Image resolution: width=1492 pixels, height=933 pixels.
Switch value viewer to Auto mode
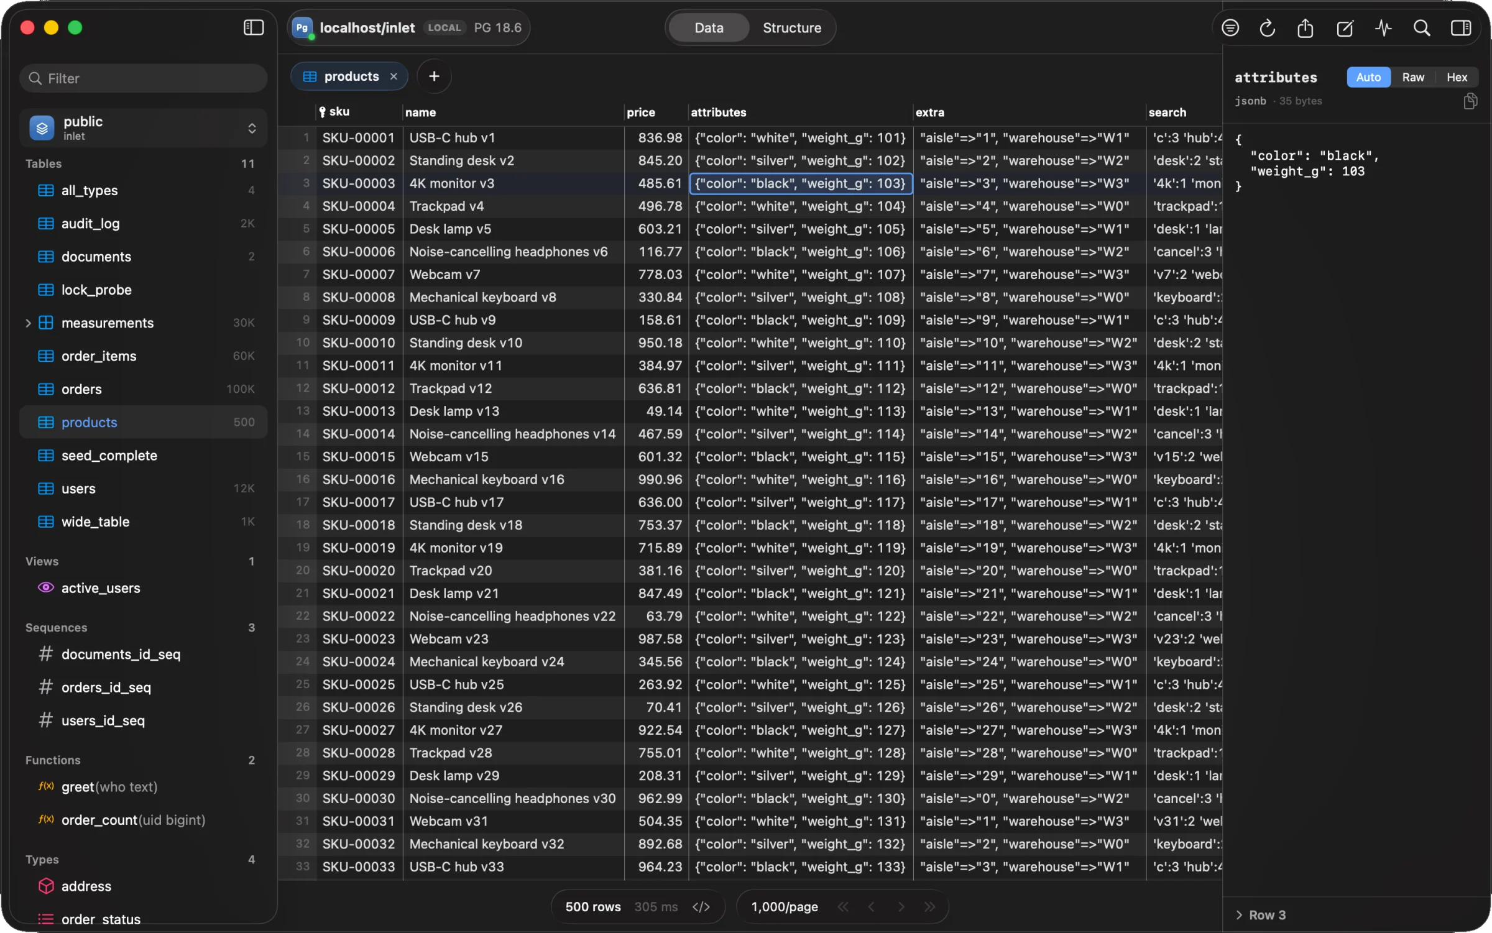point(1368,77)
